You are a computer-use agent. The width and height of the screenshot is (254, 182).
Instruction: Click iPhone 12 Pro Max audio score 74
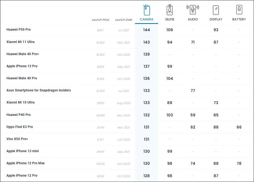pos(193,163)
